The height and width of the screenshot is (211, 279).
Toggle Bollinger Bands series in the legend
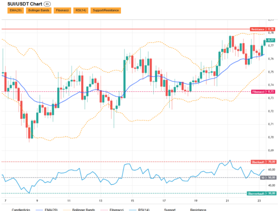[79, 210]
